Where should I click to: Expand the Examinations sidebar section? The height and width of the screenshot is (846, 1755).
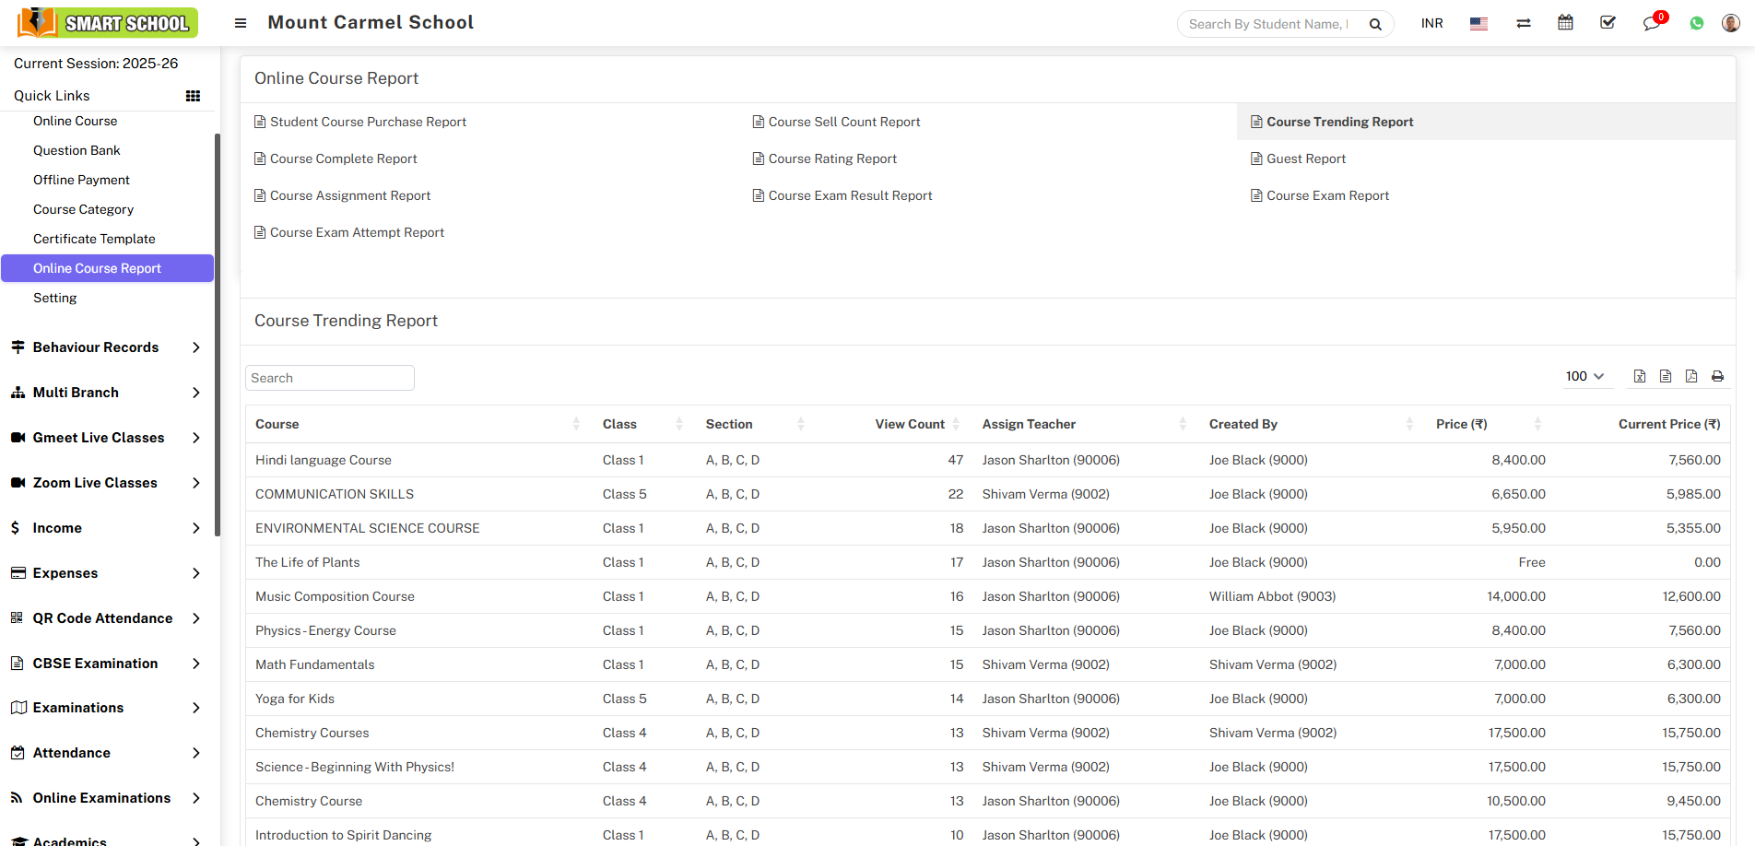(106, 708)
